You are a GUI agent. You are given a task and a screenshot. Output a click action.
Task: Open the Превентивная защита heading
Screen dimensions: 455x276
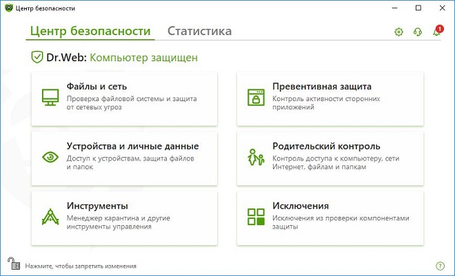click(x=322, y=86)
